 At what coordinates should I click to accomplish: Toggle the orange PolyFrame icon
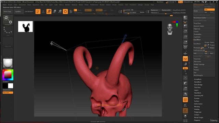pos(185,100)
